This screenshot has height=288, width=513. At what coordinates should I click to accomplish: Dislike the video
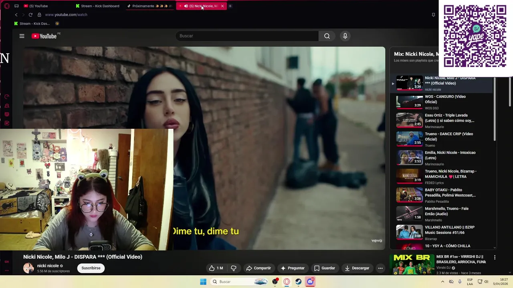(x=234, y=268)
